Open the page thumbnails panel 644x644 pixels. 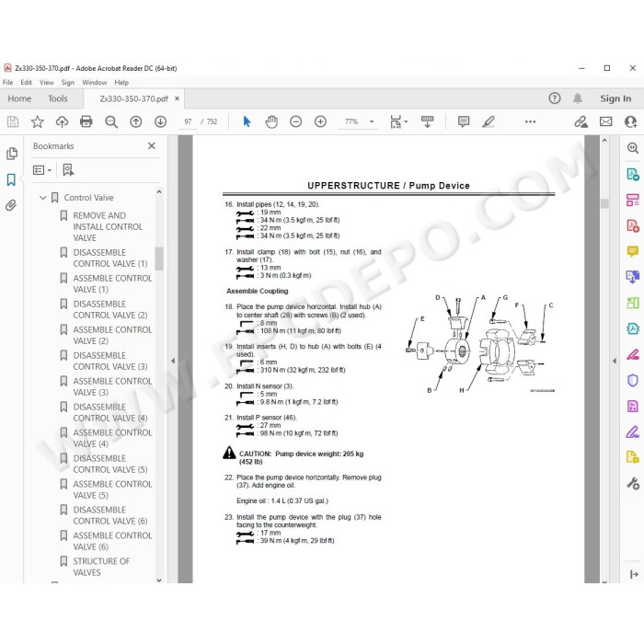pos(11,154)
